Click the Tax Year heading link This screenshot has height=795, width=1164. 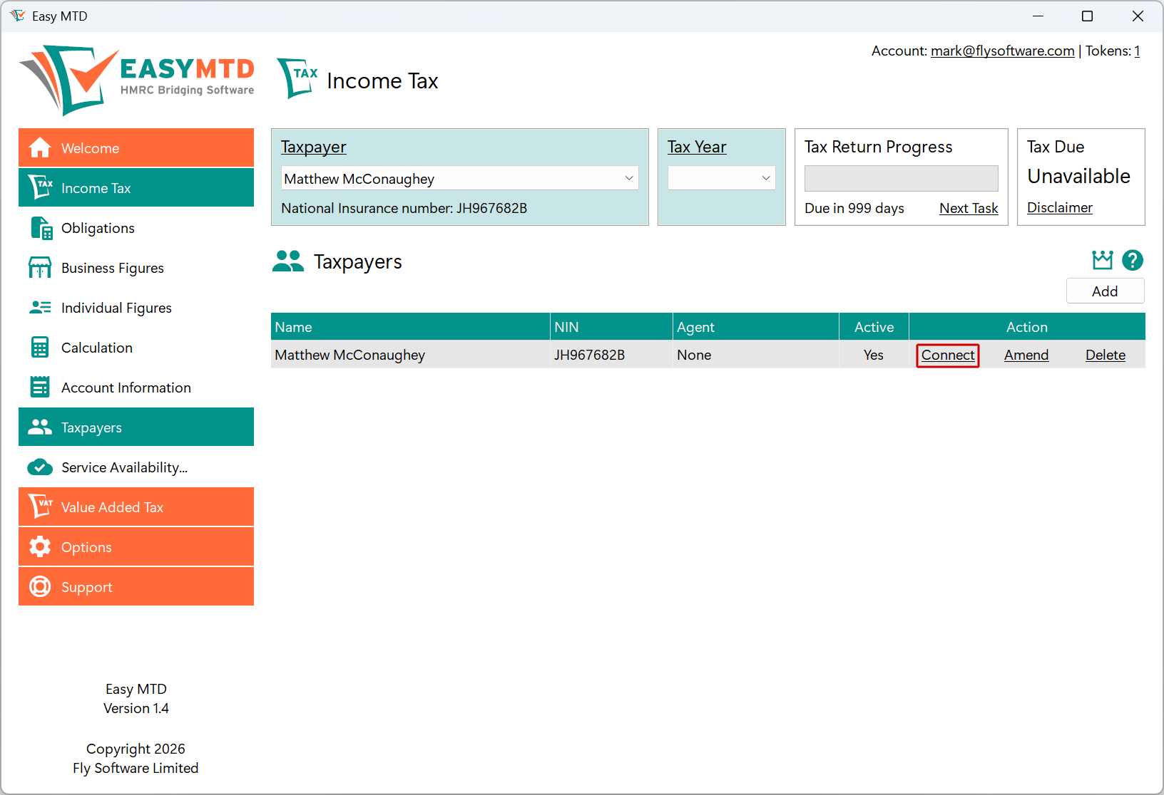pyautogui.click(x=697, y=147)
